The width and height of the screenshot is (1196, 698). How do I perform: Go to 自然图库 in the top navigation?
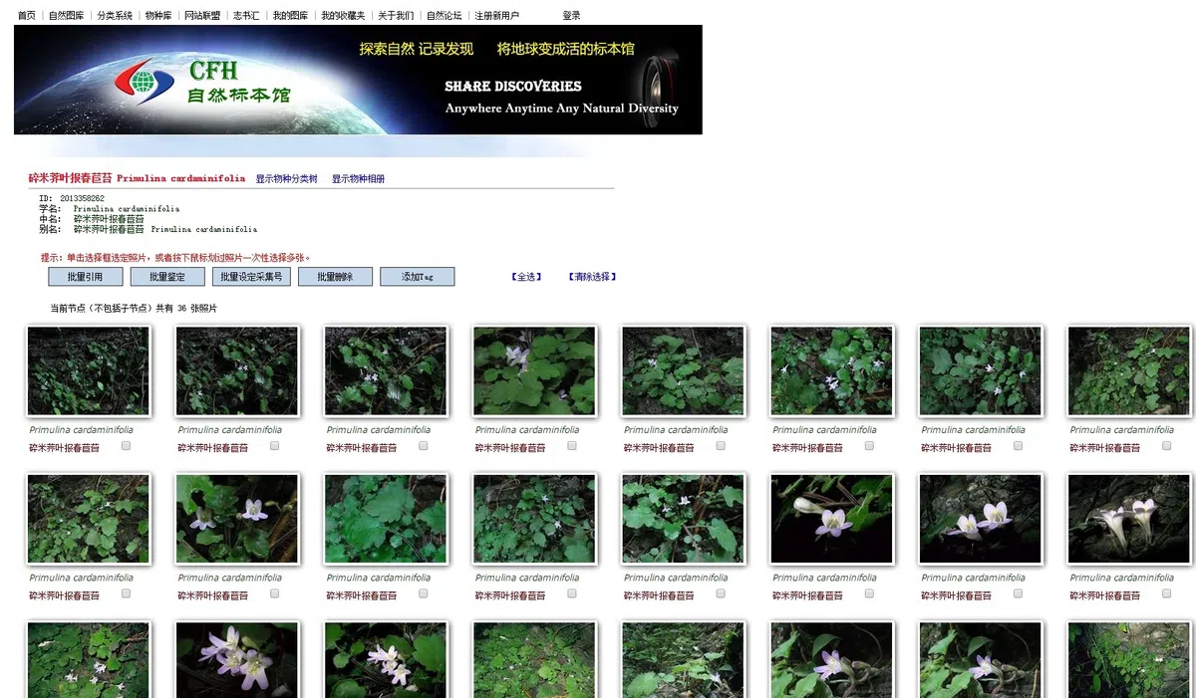tap(67, 16)
